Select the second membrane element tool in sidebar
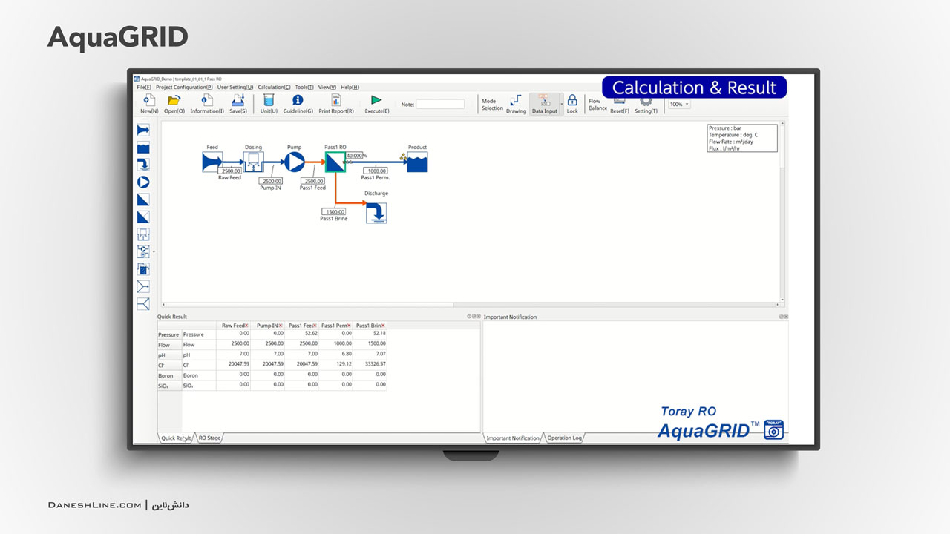950x534 pixels. tap(143, 217)
